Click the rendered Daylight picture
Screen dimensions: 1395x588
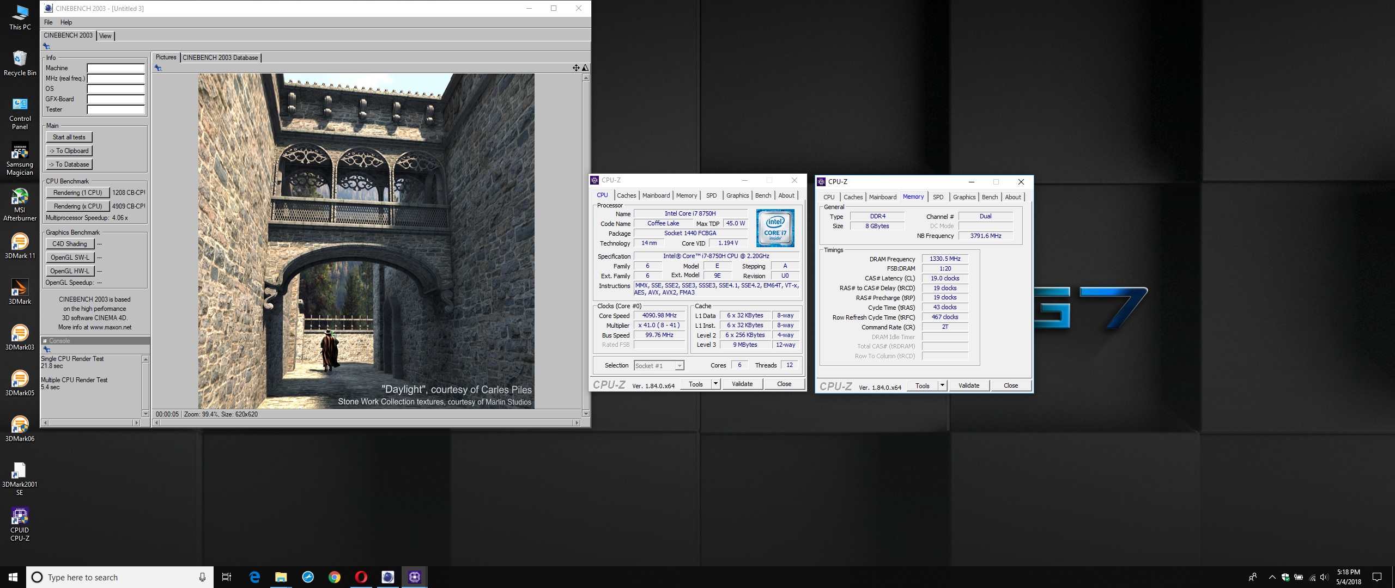point(366,241)
